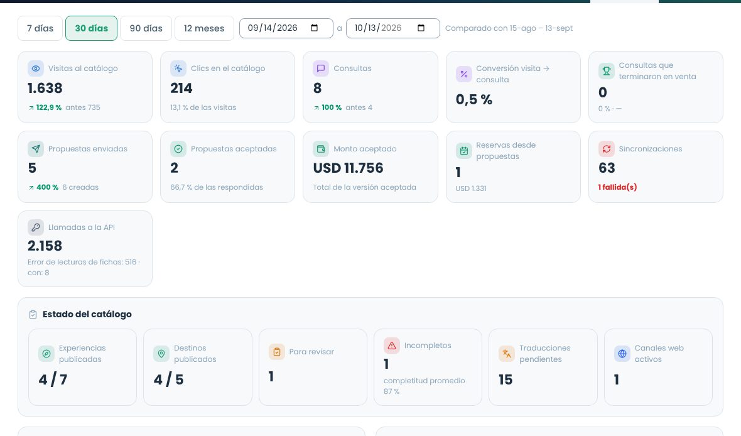
Task: Click the eye icon for Visitas al catálogo
Action: pyautogui.click(x=35, y=68)
